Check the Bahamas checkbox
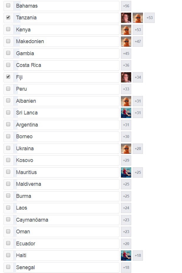182x273 pixels. coord(8,5)
